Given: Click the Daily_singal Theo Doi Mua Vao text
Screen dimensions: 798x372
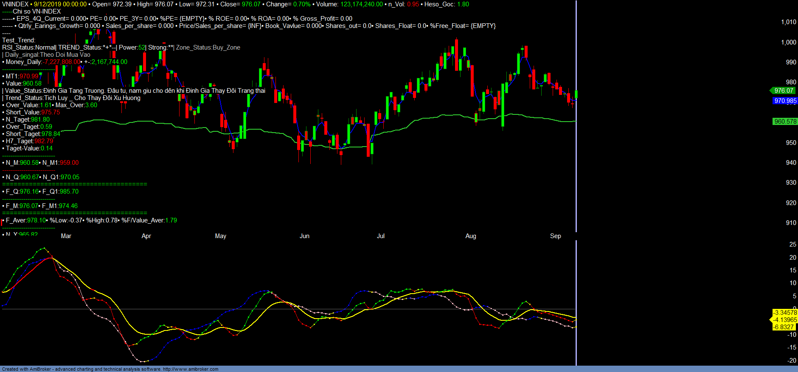Looking at the screenshot, I should click(x=47, y=55).
